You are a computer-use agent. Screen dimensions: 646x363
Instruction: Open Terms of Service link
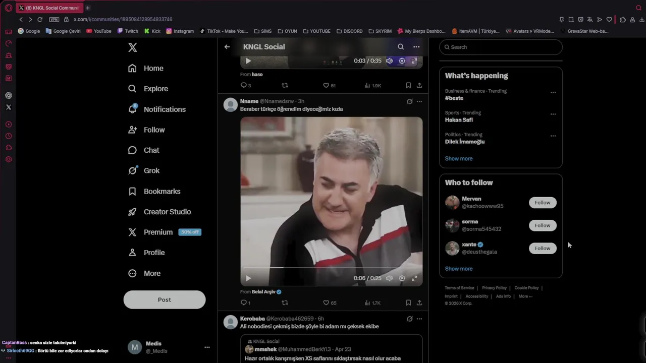(459, 288)
